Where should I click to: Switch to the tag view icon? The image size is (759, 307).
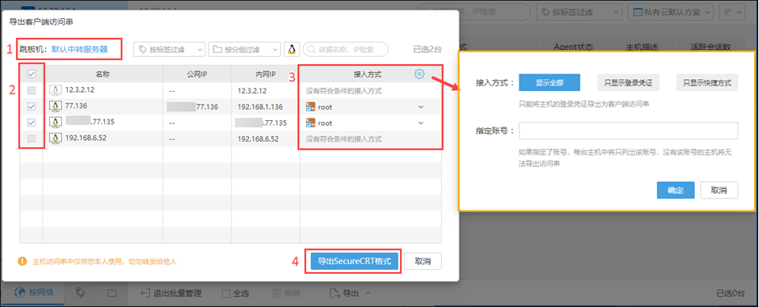pyautogui.click(x=81, y=293)
